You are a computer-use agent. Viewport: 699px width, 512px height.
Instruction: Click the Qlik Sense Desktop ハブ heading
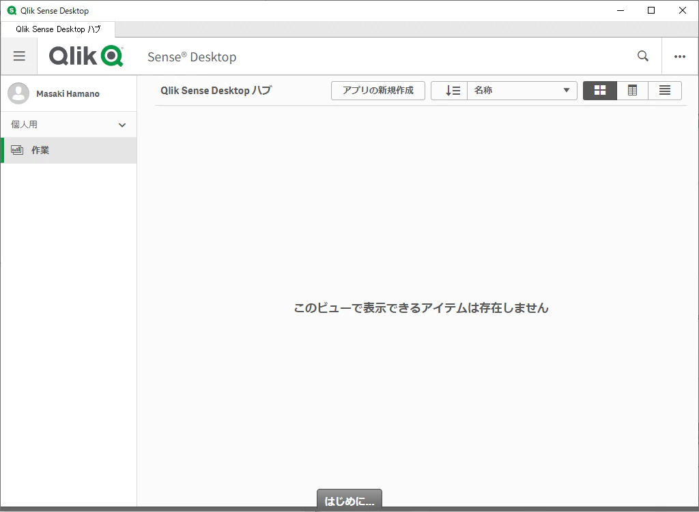click(x=216, y=91)
